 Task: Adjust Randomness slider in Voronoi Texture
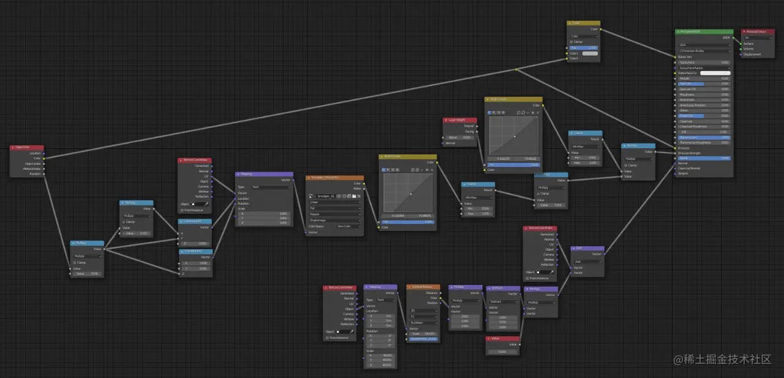tap(423, 339)
